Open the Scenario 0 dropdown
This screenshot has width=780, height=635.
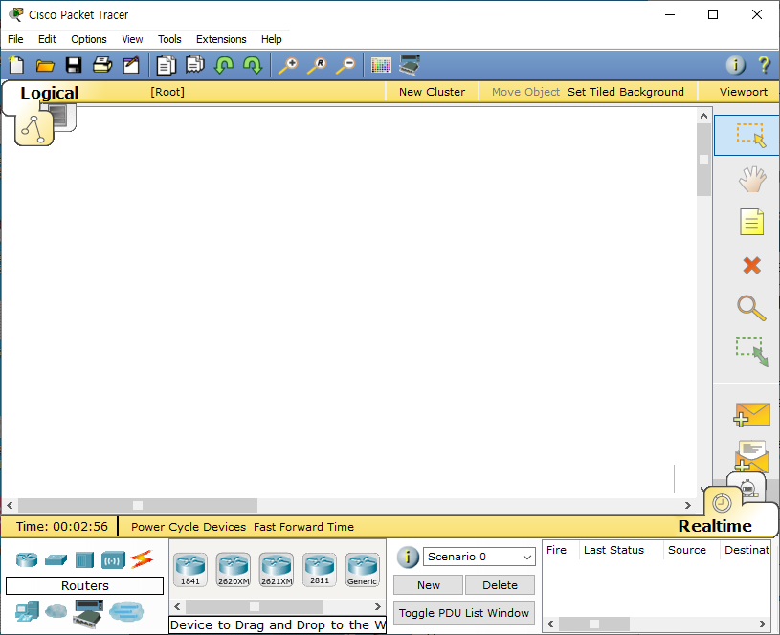(x=479, y=557)
